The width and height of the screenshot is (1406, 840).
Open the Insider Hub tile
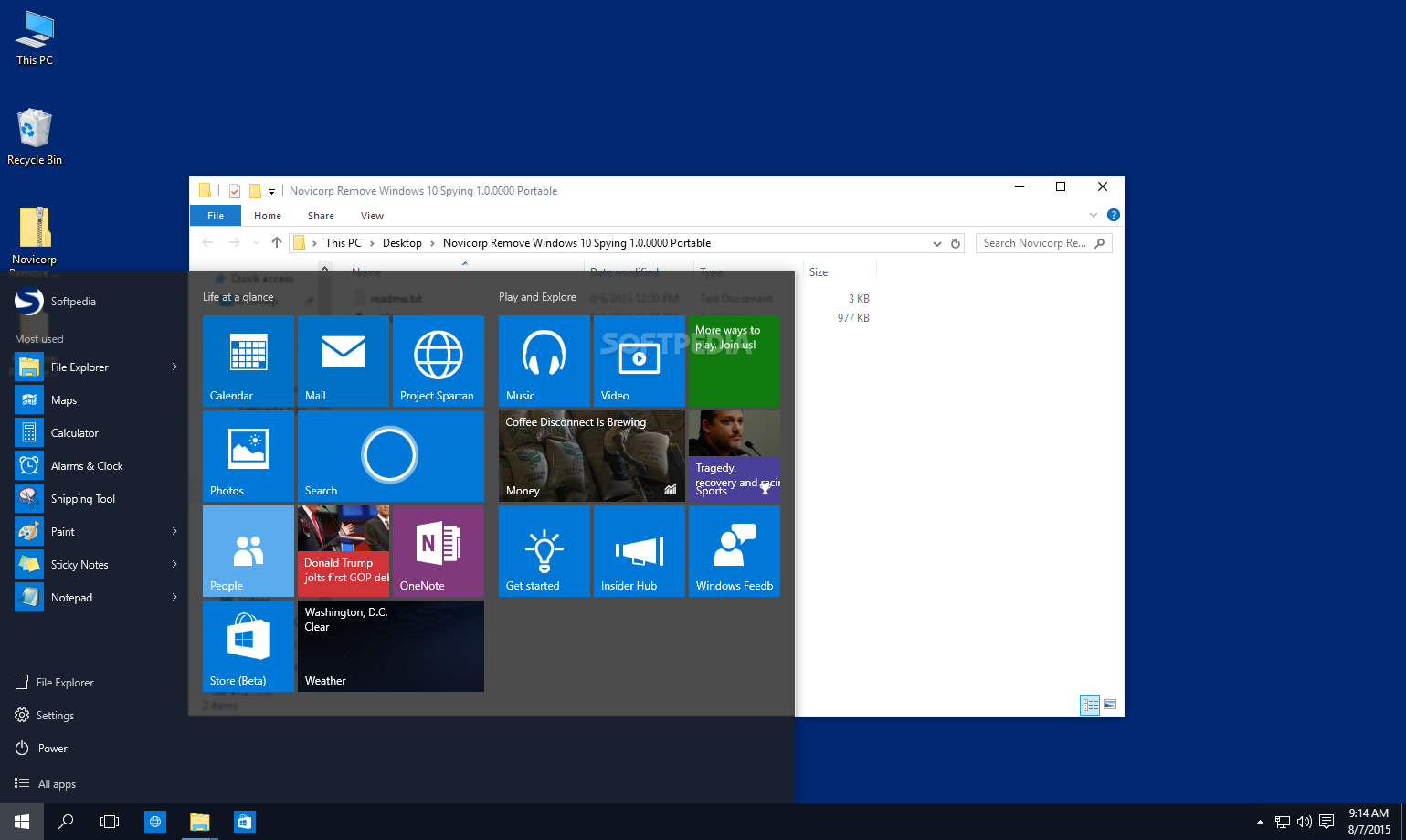(x=640, y=551)
